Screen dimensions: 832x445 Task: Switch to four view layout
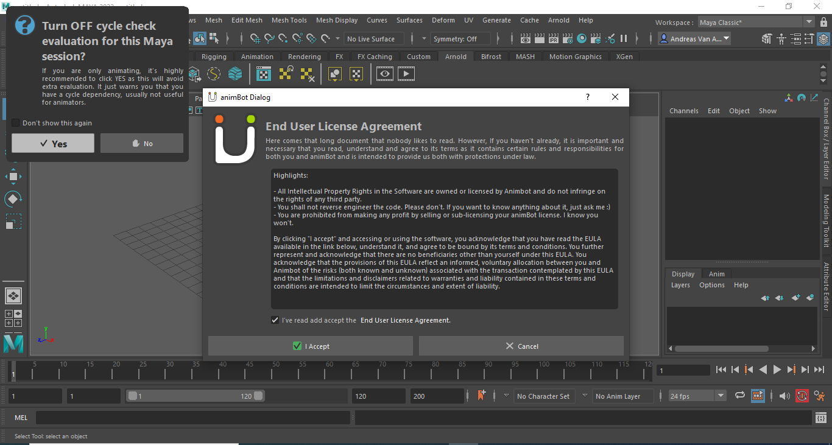(x=13, y=318)
